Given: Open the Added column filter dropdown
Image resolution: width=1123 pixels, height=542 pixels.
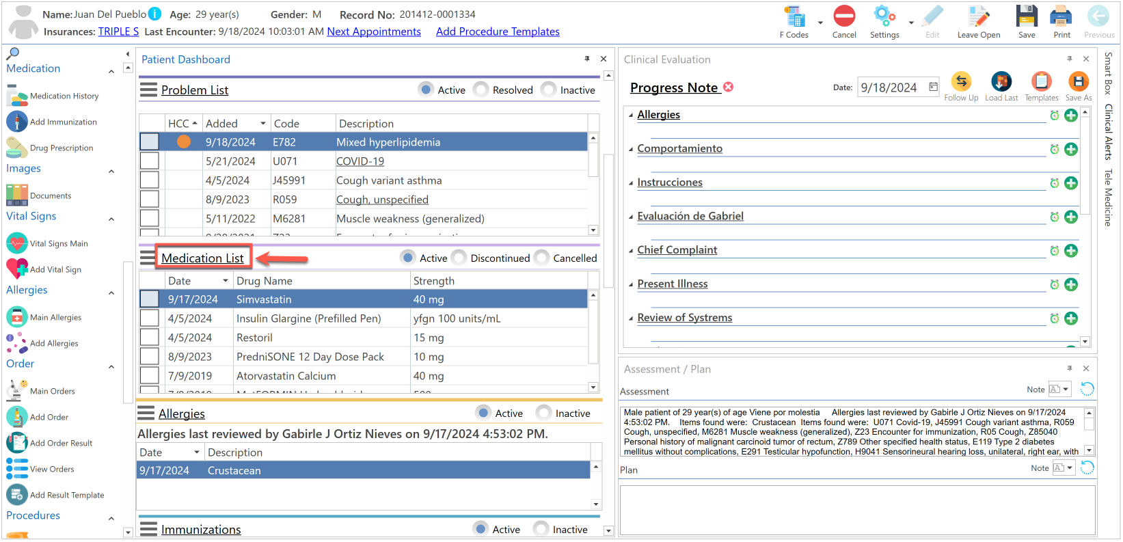Looking at the screenshot, I should (263, 124).
